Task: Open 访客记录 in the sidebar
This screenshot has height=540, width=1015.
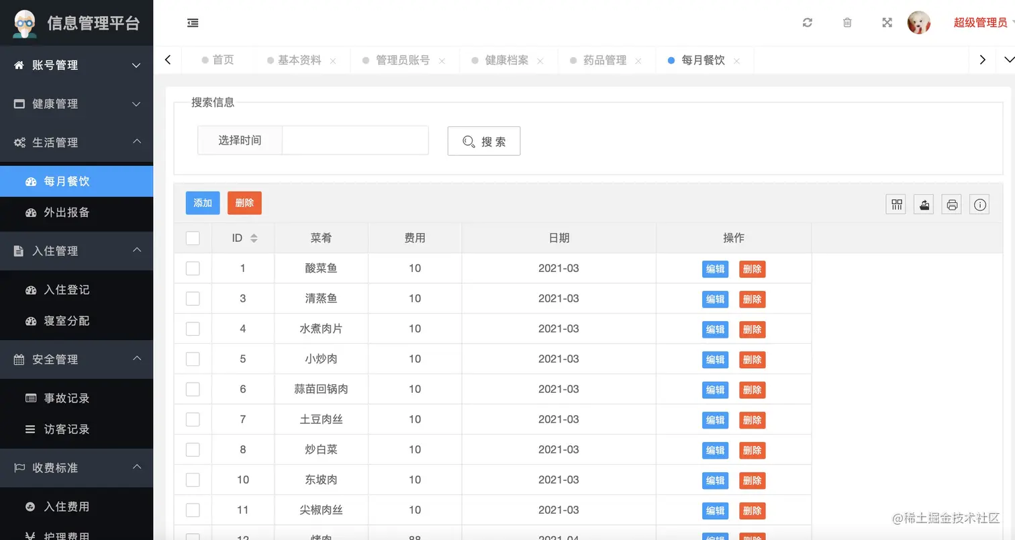Action: (77, 429)
